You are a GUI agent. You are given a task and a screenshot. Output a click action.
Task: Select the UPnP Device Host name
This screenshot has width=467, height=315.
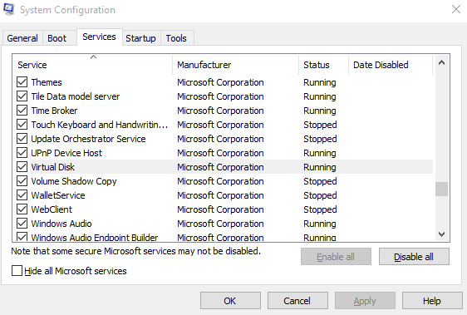pos(66,153)
